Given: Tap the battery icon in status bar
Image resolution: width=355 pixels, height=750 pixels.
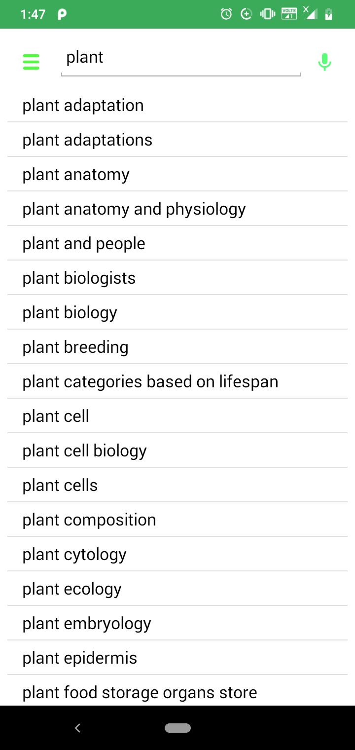Looking at the screenshot, I should tap(328, 14).
